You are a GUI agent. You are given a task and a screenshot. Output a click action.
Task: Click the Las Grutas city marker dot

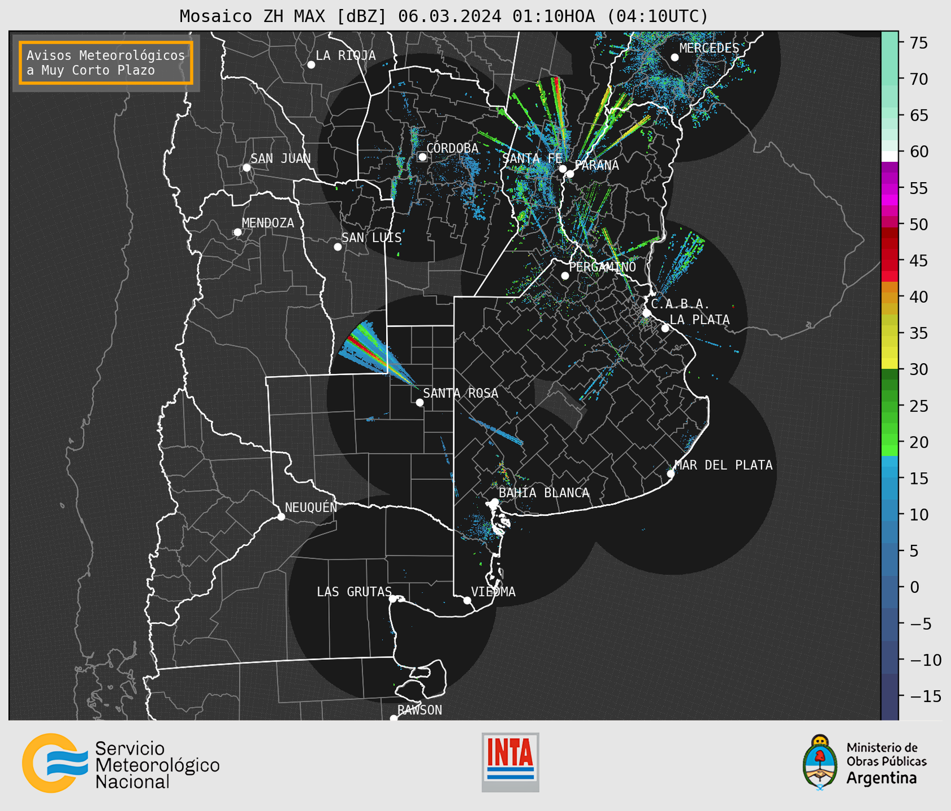[x=393, y=599]
